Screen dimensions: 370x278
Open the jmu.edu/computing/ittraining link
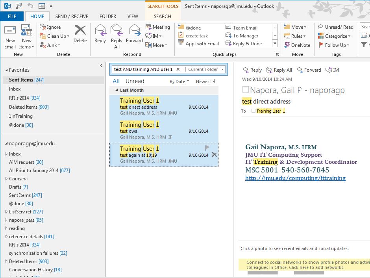click(295, 178)
